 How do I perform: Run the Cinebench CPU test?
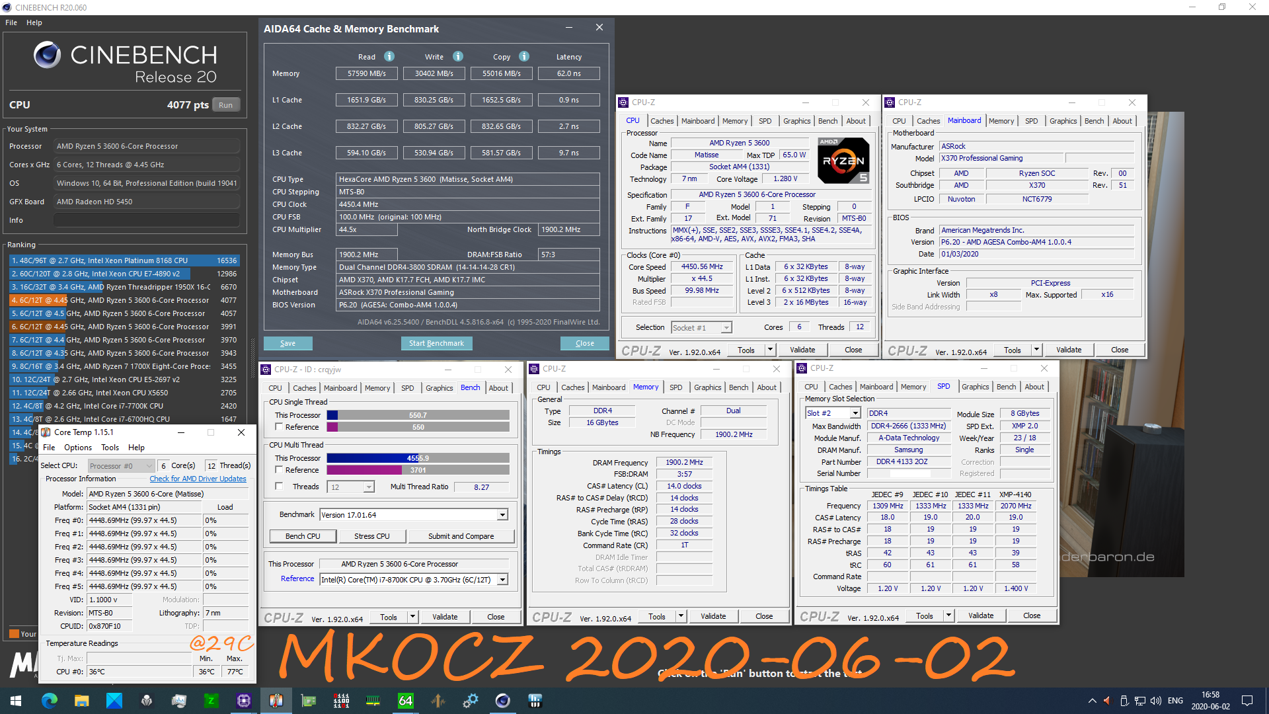(225, 105)
